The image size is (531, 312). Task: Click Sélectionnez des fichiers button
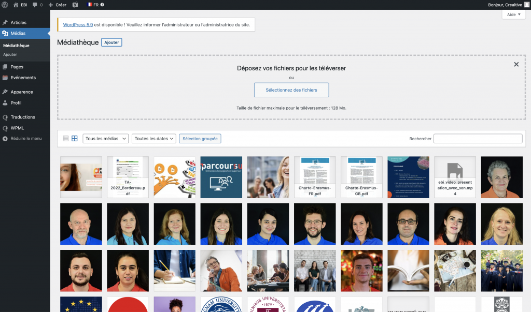click(x=291, y=90)
